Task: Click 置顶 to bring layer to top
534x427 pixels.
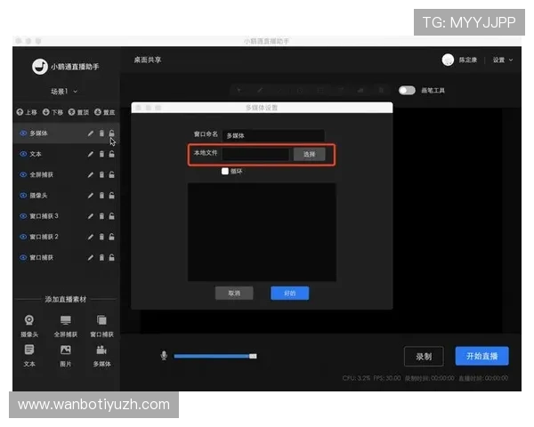Action: (79, 113)
